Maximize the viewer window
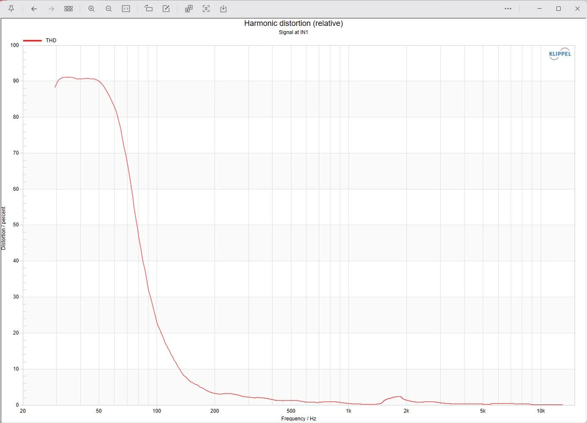Image resolution: width=587 pixels, height=423 pixels. (559, 9)
